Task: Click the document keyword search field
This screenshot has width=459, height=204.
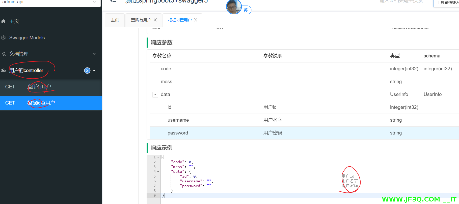Action: coord(405,2)
